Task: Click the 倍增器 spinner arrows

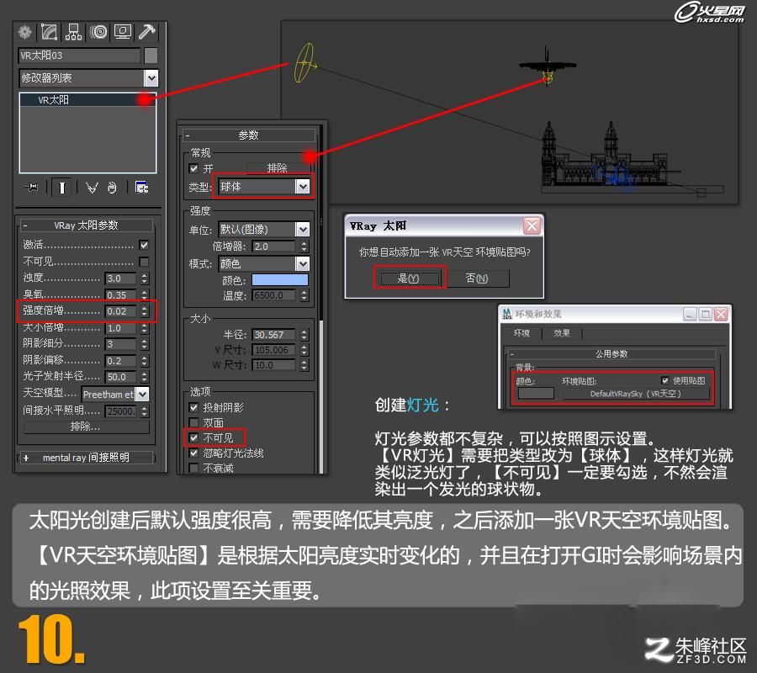Action: (x=304, y=246)
